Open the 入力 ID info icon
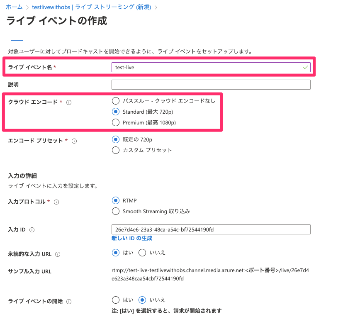 tap(32, 230)
